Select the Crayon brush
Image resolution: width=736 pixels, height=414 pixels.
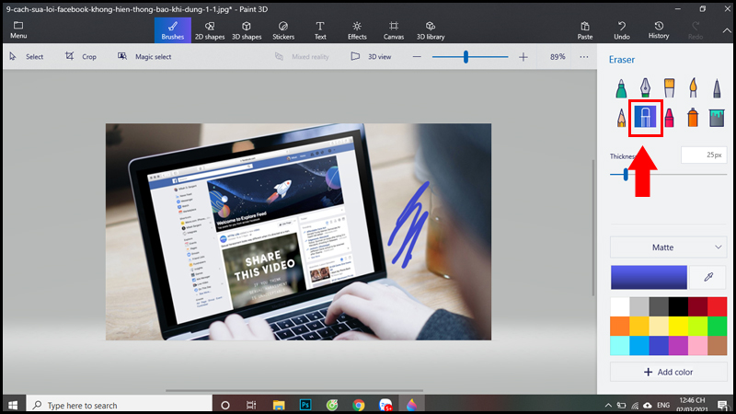pos(670,118)
